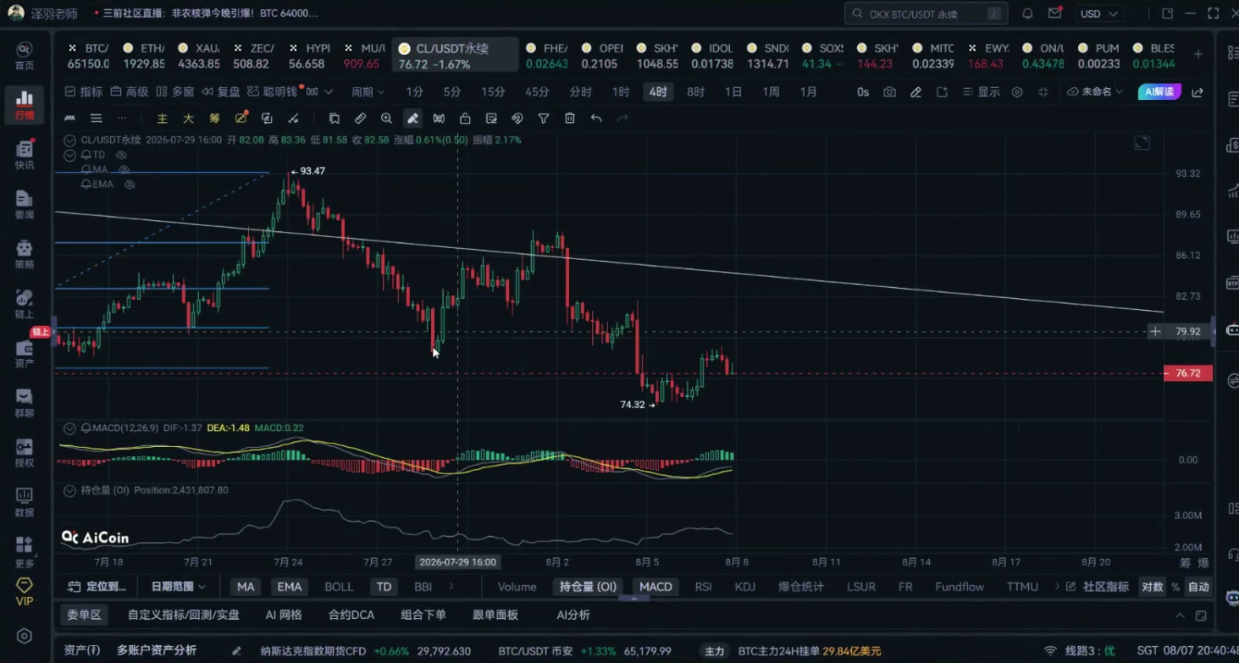Select the ruler measurement tool
This screenshot has width=1239, height=663.
pos(361,119)
